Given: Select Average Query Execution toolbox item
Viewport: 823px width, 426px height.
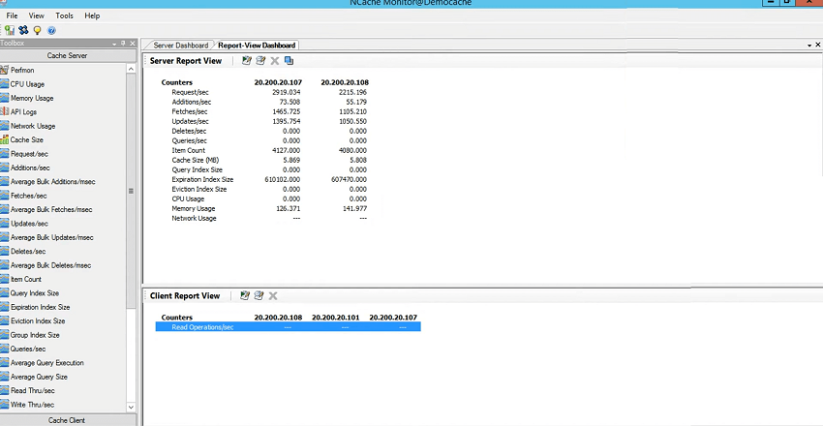Looking at the screenshot, I should pyautogui.click(x=47, y=363).
